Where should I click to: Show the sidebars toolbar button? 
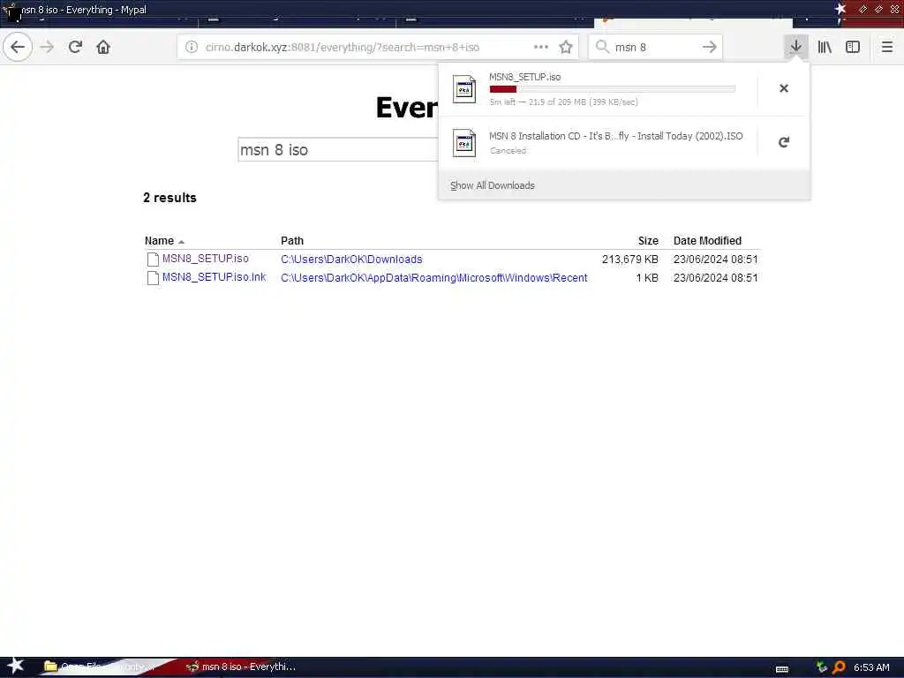[x=853, y=48]
